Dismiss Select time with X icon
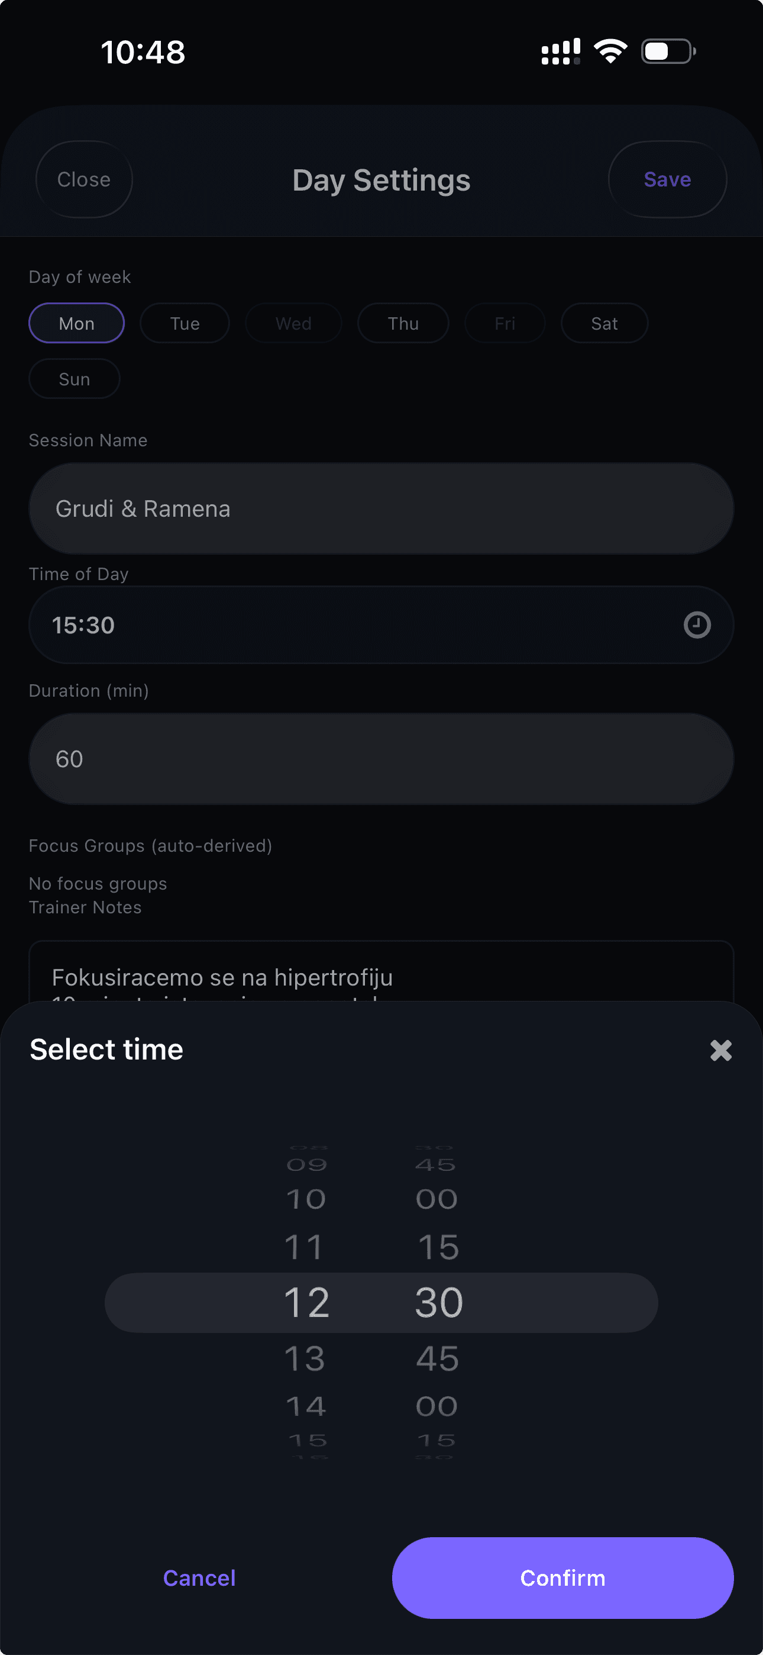Screen dimensions: 763x1655 tap(720, 1051)
